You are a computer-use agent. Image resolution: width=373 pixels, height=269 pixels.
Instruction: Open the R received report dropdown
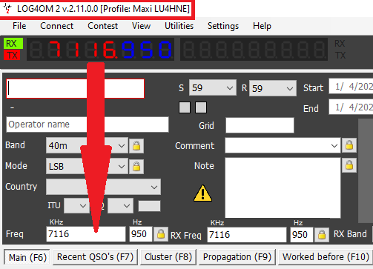[273, 88]
